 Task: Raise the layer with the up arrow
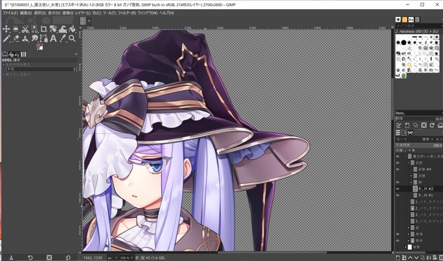410,258
